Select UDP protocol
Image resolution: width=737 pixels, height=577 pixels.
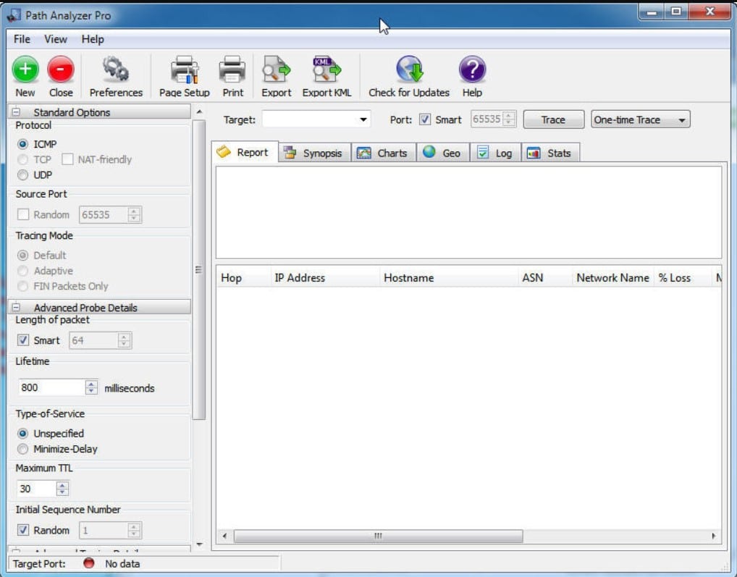click(x=22, y=174)
